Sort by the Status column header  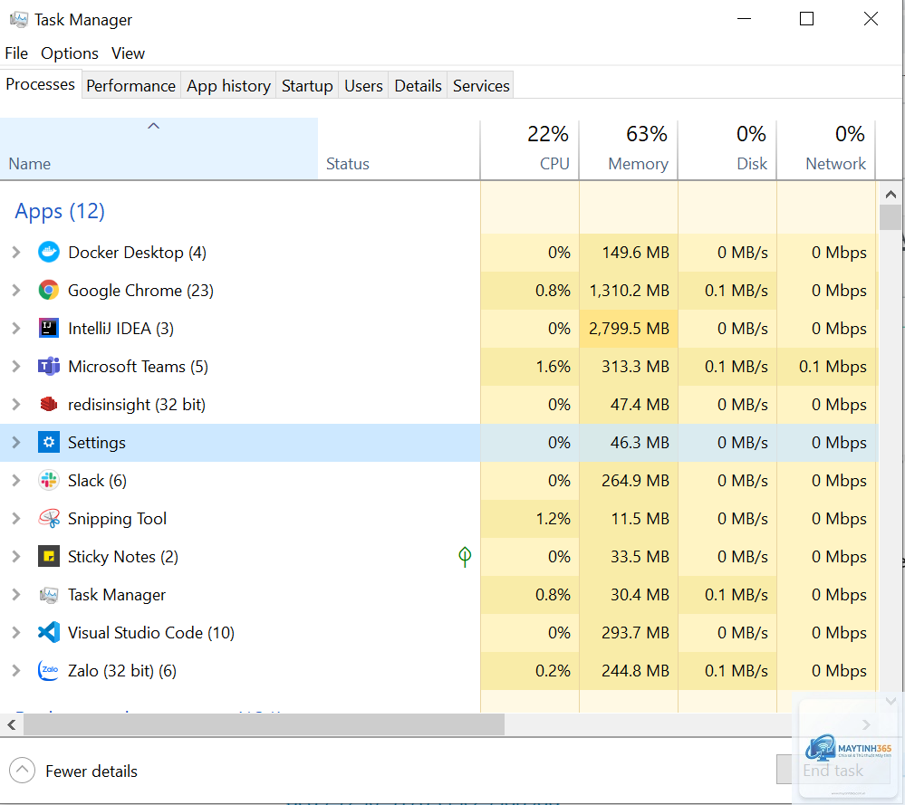(399, 149)
